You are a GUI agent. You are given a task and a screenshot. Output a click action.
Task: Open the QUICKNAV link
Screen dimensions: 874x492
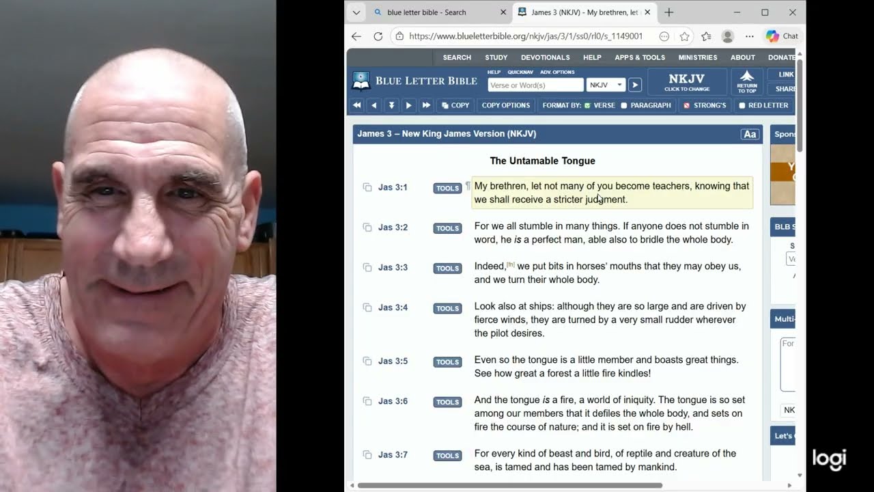[520, 72]
